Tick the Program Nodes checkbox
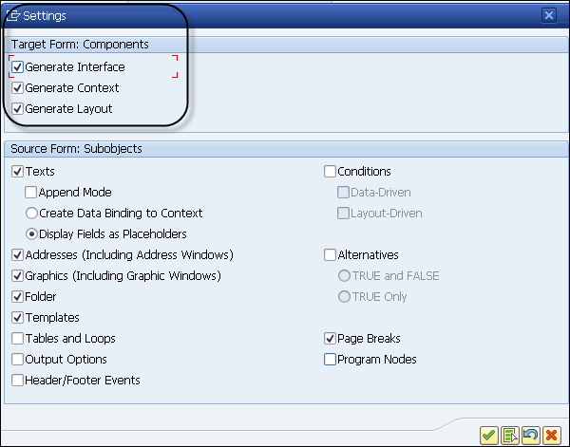 [x=330, y=360]
